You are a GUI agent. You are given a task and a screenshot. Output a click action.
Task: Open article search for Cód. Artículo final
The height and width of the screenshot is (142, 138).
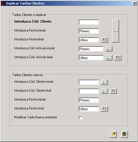109,58
